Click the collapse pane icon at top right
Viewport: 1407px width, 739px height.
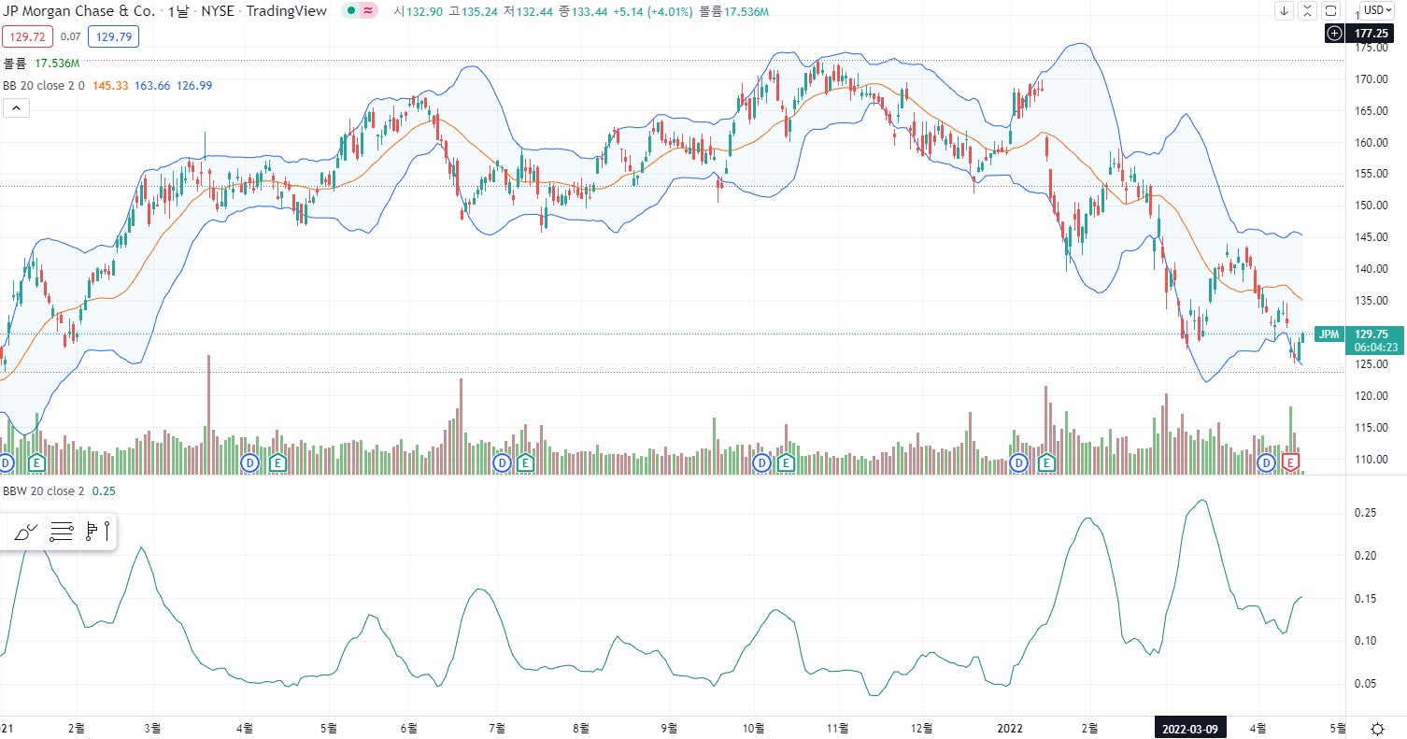click(1308, 11)
